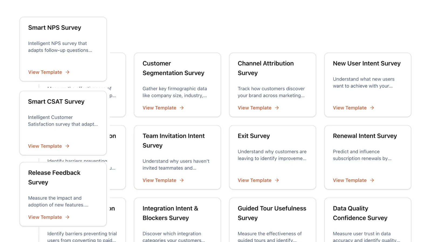Open the Smart NPS Survey template
Viewport: 431px width, 242px height.
tap(45, 72)
